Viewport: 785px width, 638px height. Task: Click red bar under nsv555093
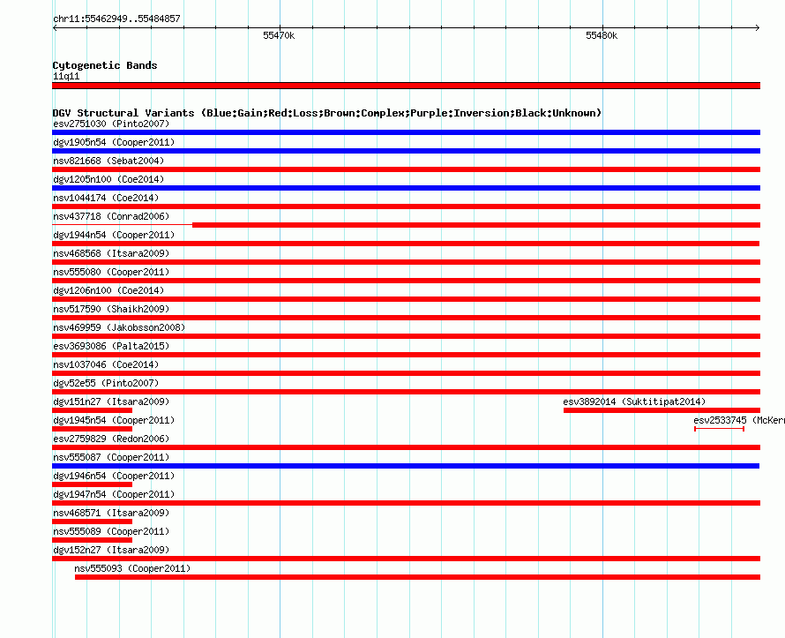click(417, 577)
